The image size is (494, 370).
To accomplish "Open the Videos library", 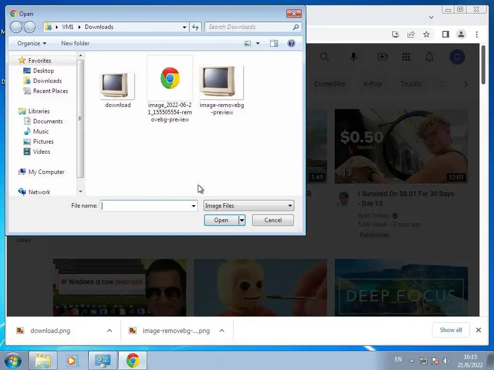I will tap(41, 152).
